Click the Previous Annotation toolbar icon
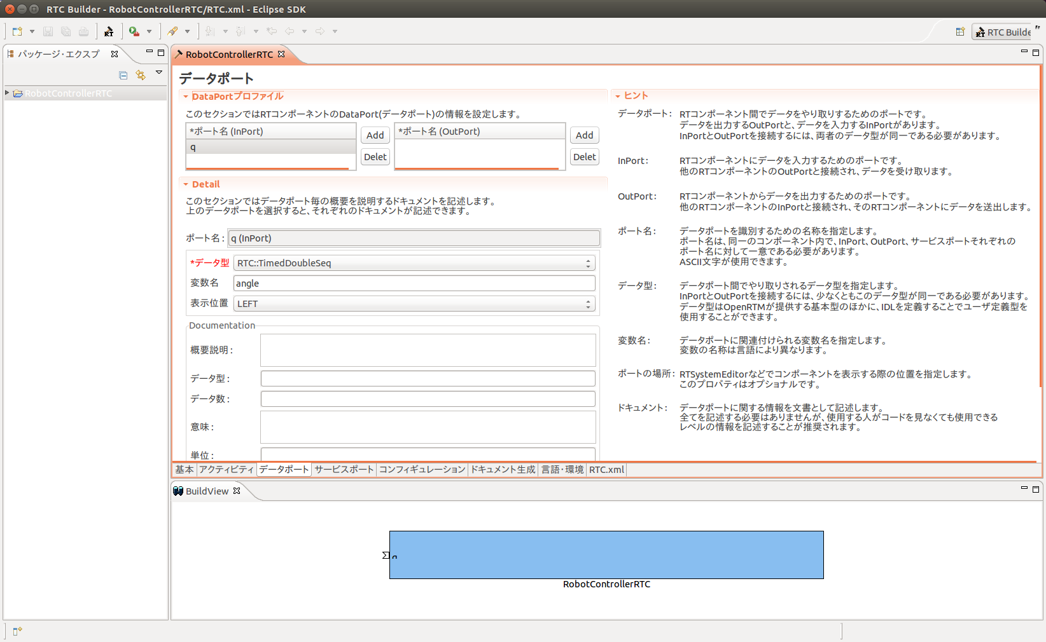The image size is (1046, 642). [x=241, y=31]
